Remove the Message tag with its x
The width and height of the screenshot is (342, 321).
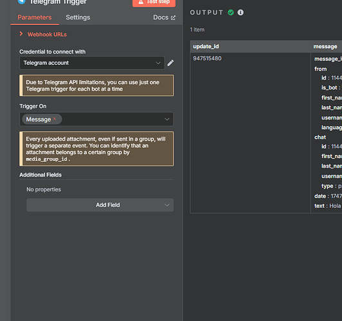55,119
